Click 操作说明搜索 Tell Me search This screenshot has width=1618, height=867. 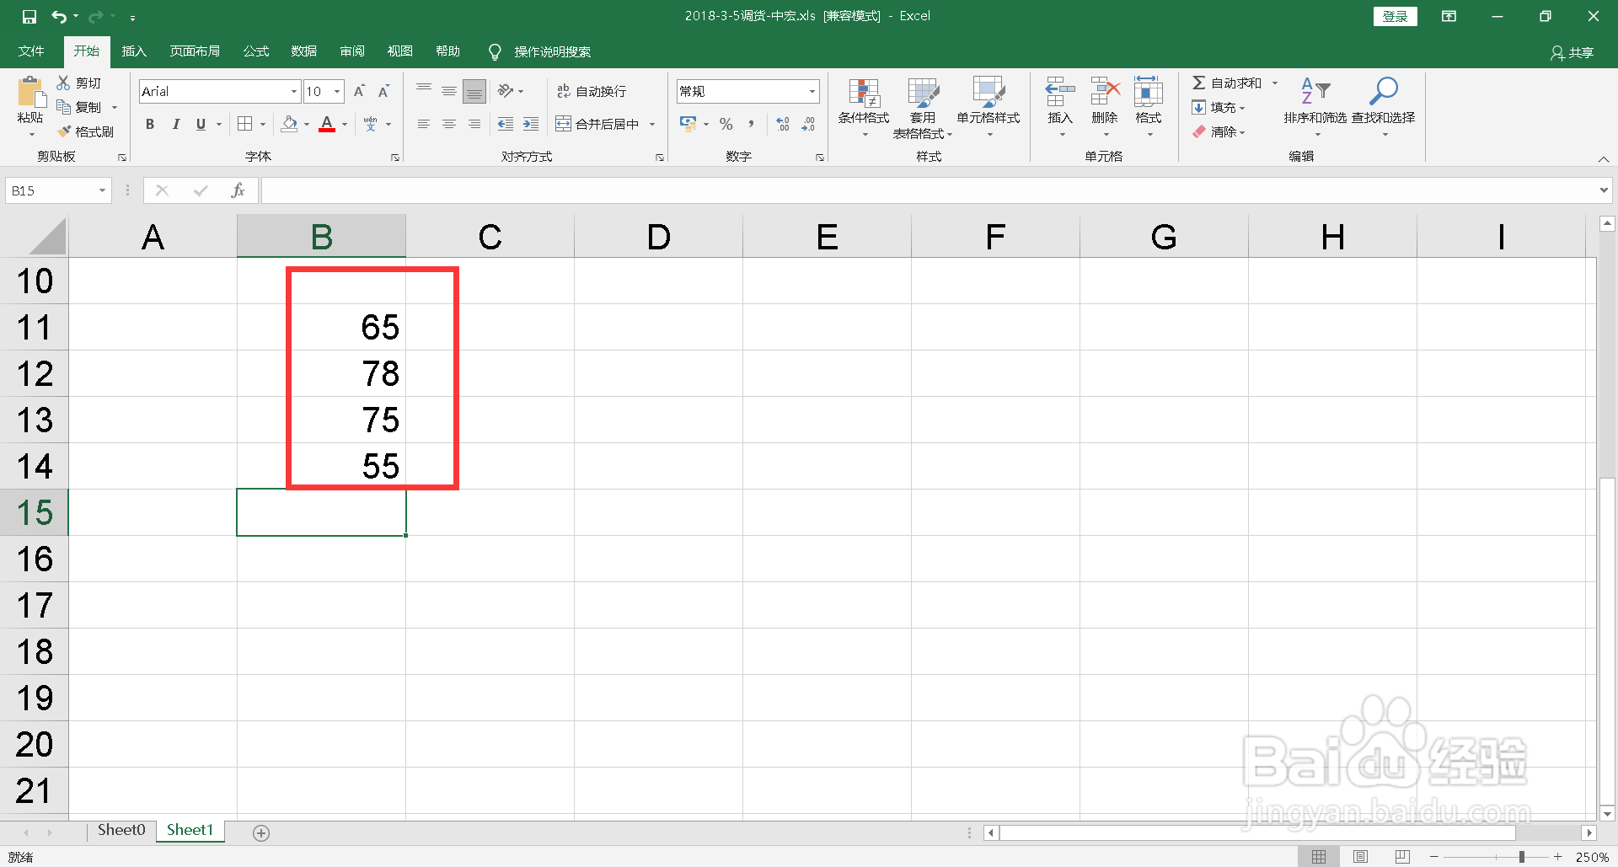540,51
